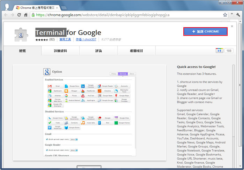Go back with the browser back arrow
This screenshot has height=170, width=244.
click(6, 15)
